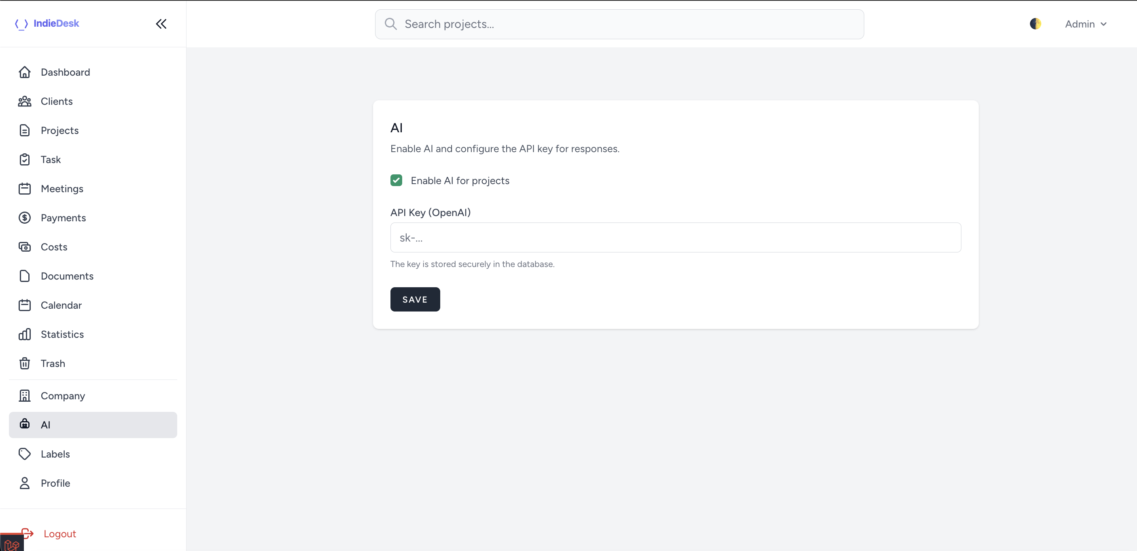Click the Logout link
Screen dimensions: 1137x551
click(x=59, y=533)
